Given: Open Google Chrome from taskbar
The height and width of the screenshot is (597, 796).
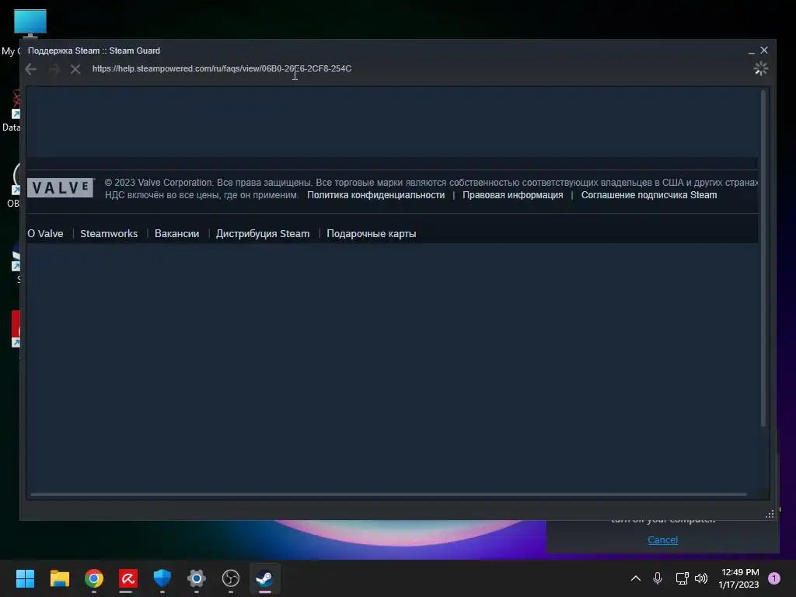Looking at the screenshot, I should [94, 578].
